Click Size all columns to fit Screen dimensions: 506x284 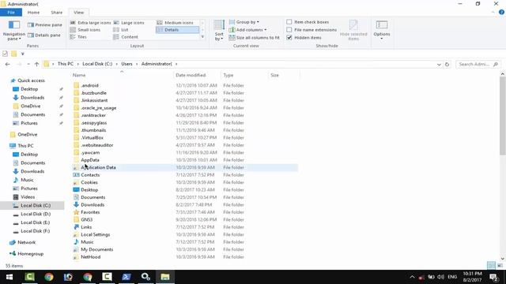[x=254, y=38]
